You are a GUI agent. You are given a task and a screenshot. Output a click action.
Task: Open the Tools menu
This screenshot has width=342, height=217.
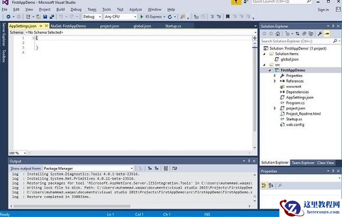point(106,9)
